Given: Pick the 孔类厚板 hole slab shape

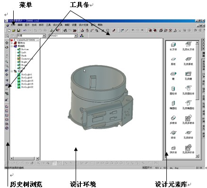Looking at the screenshot, I should pyautogui.click(x=188, y=61).
